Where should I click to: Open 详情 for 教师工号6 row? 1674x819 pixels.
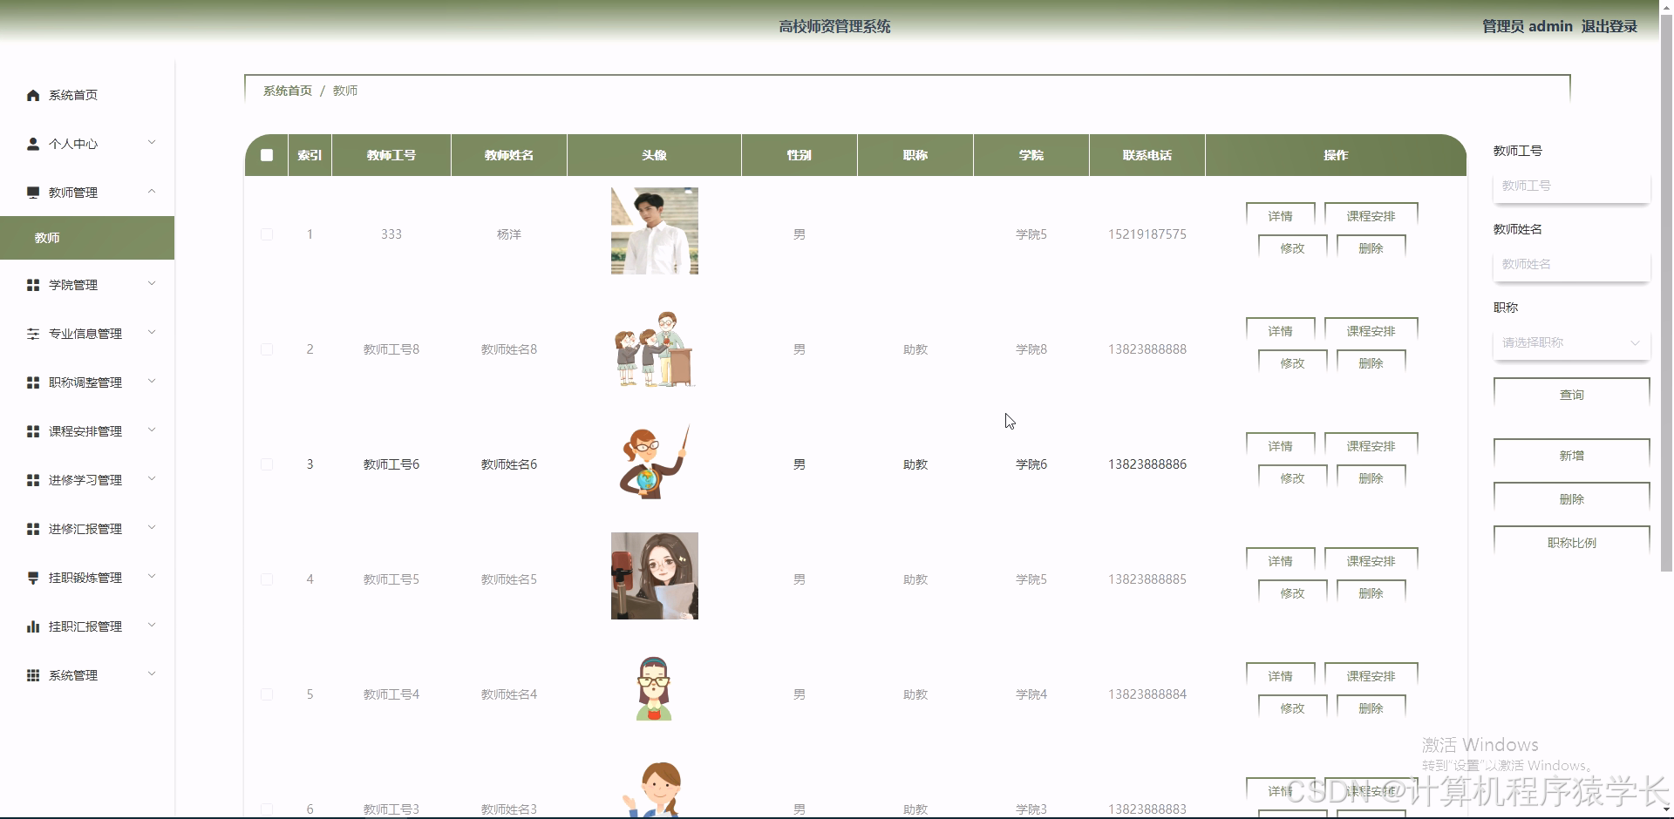pos(1280,446)
